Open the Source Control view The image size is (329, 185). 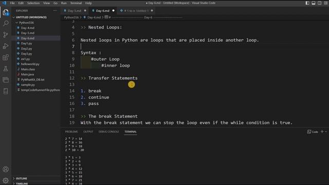point(6,34)
